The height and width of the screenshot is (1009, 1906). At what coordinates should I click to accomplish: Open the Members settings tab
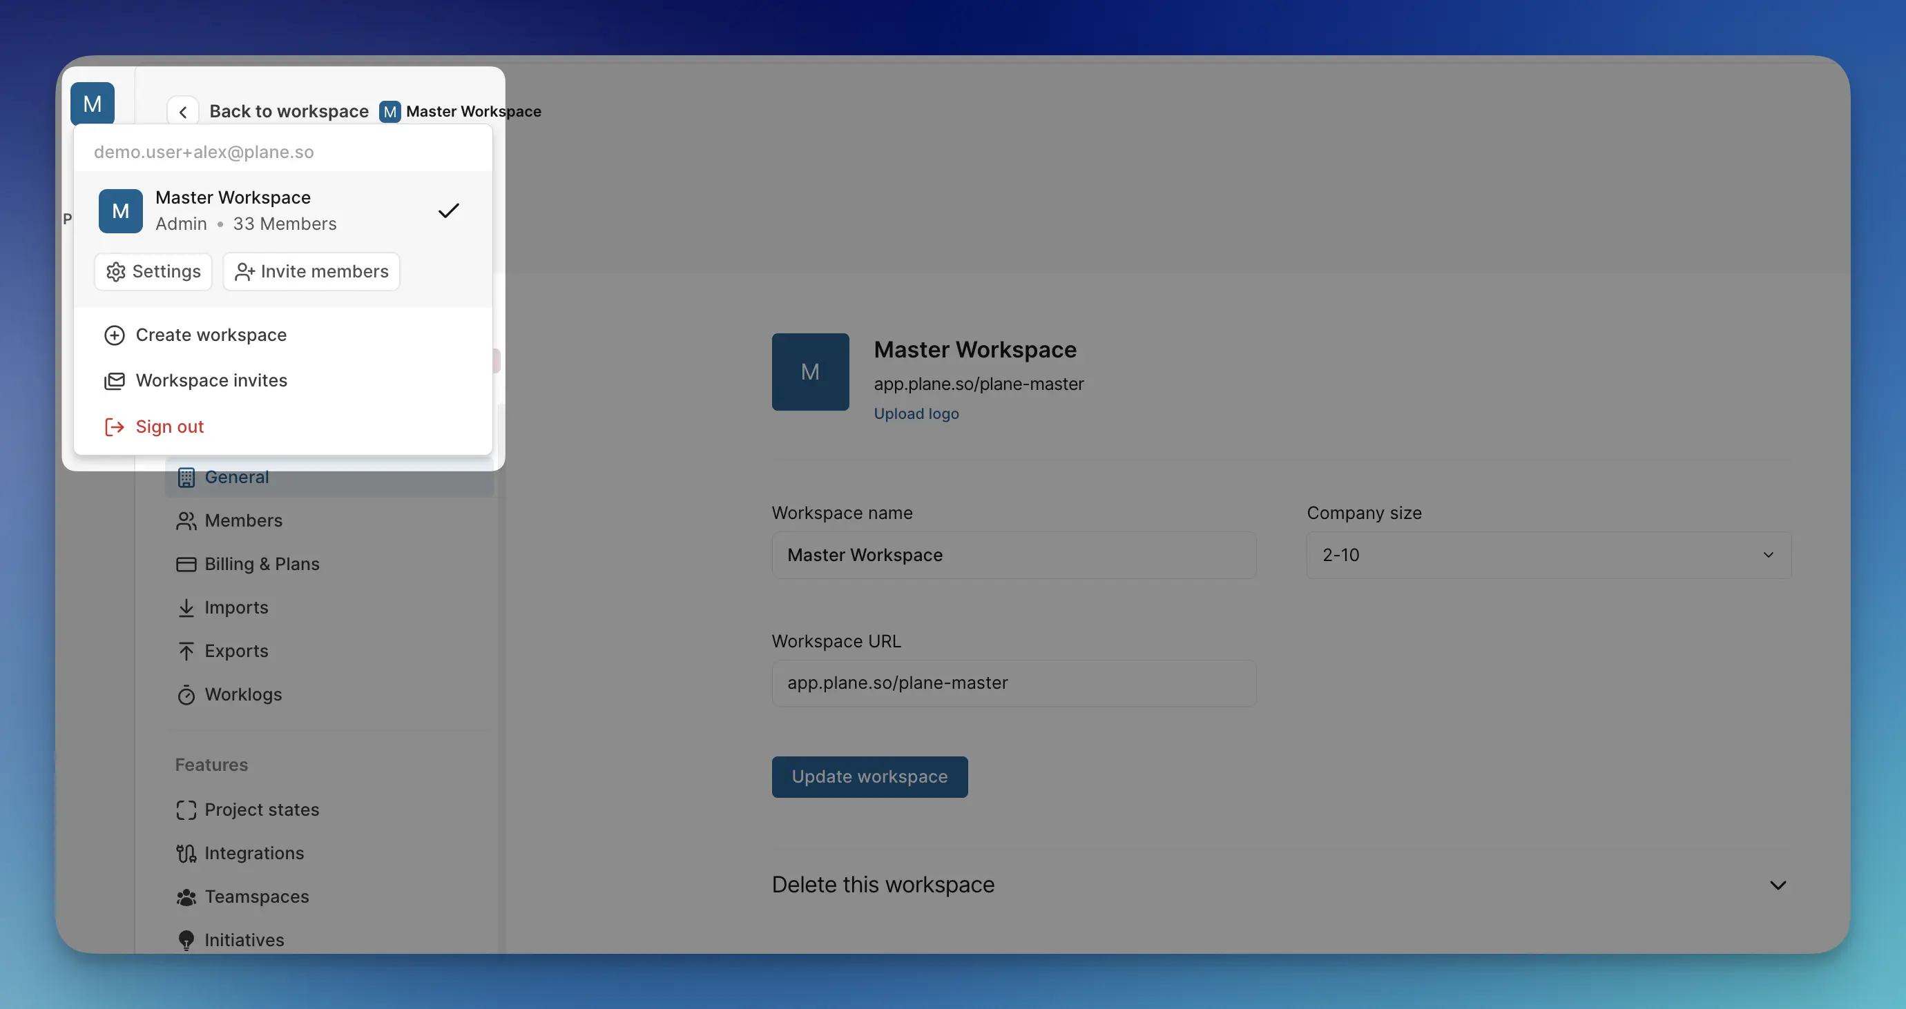click(x=243, y=520)
